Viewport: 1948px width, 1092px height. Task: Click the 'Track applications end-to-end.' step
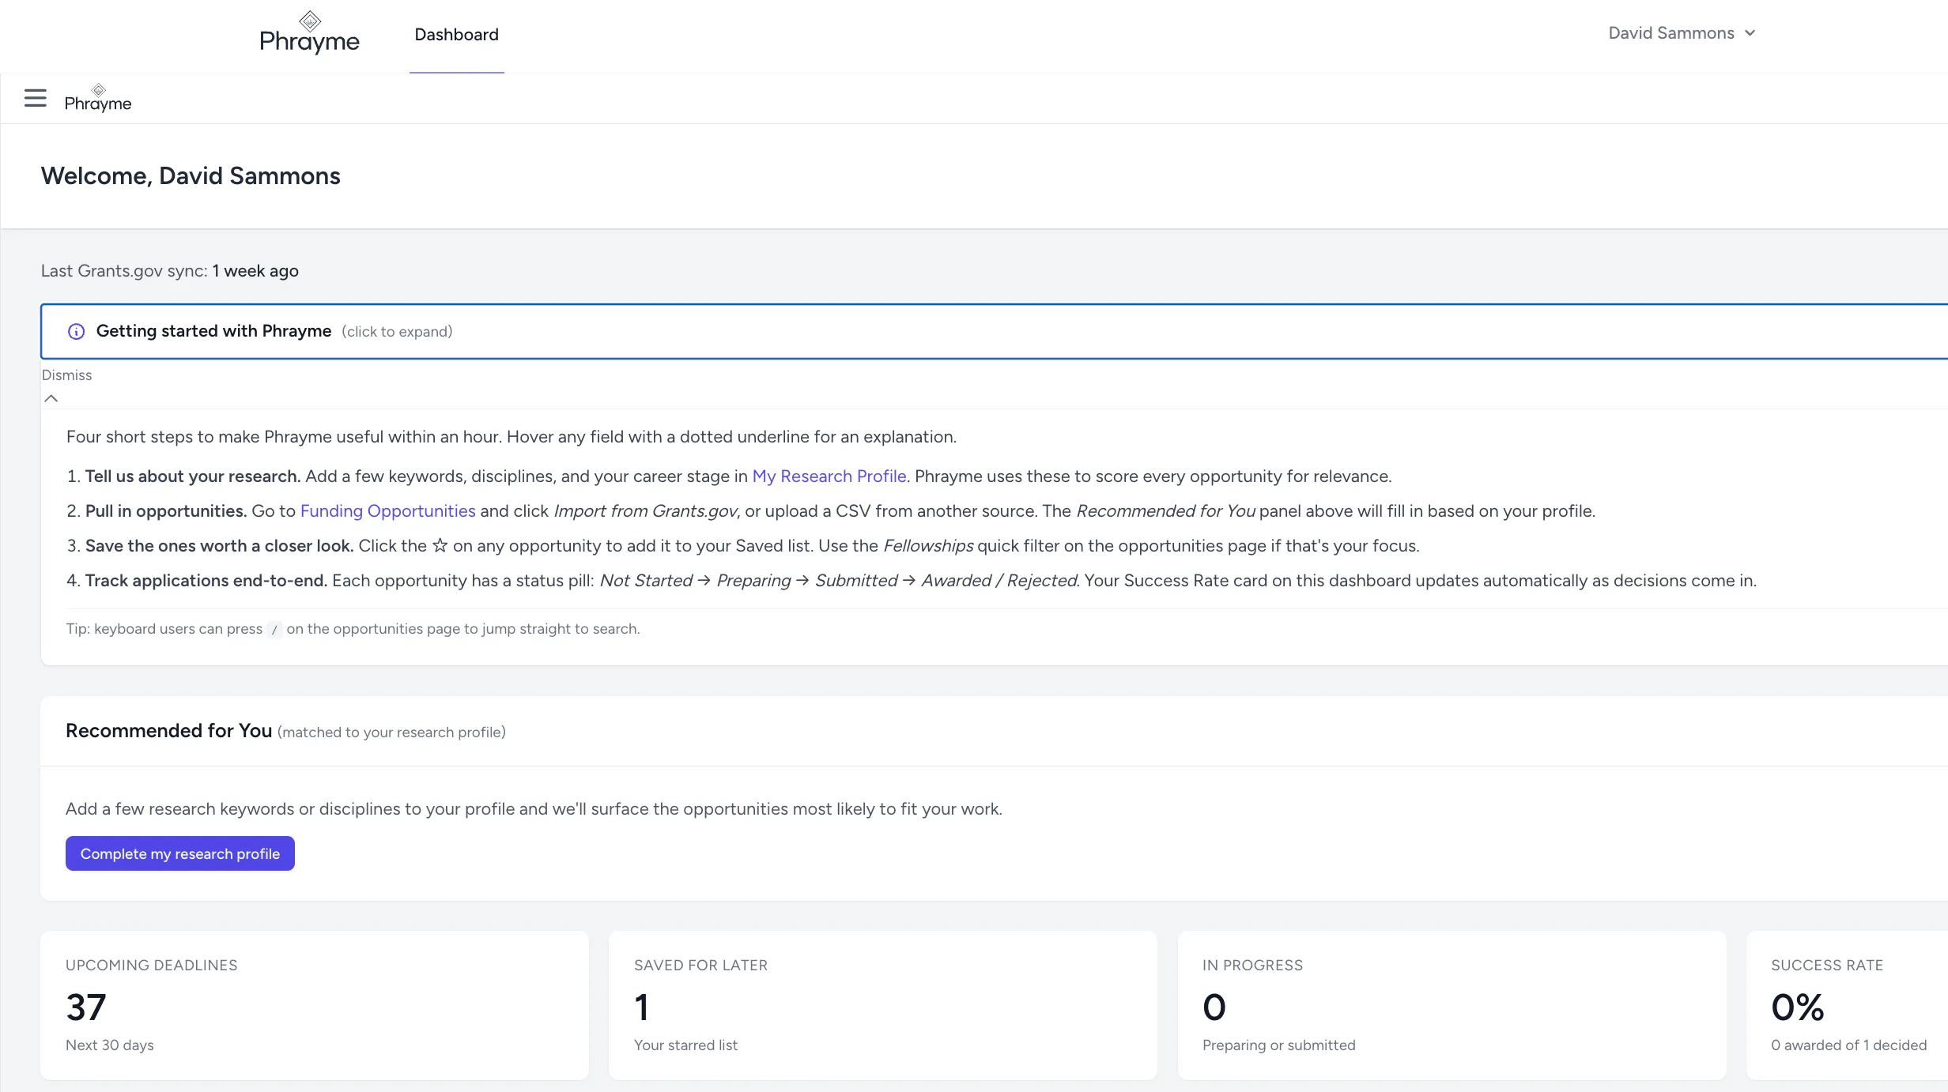(206, 581)
